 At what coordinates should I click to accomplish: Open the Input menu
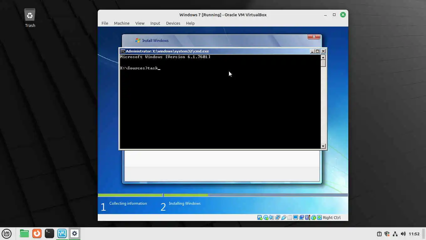pyautogui.click(x=155, y=23)
